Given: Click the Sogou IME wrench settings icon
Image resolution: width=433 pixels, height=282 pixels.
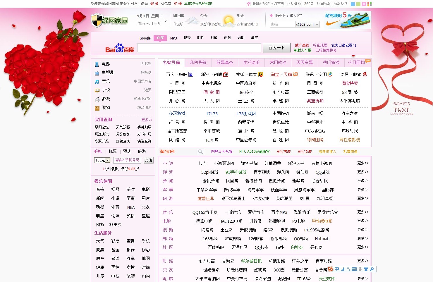Looking at the screenshot, I should click(372, 269).
